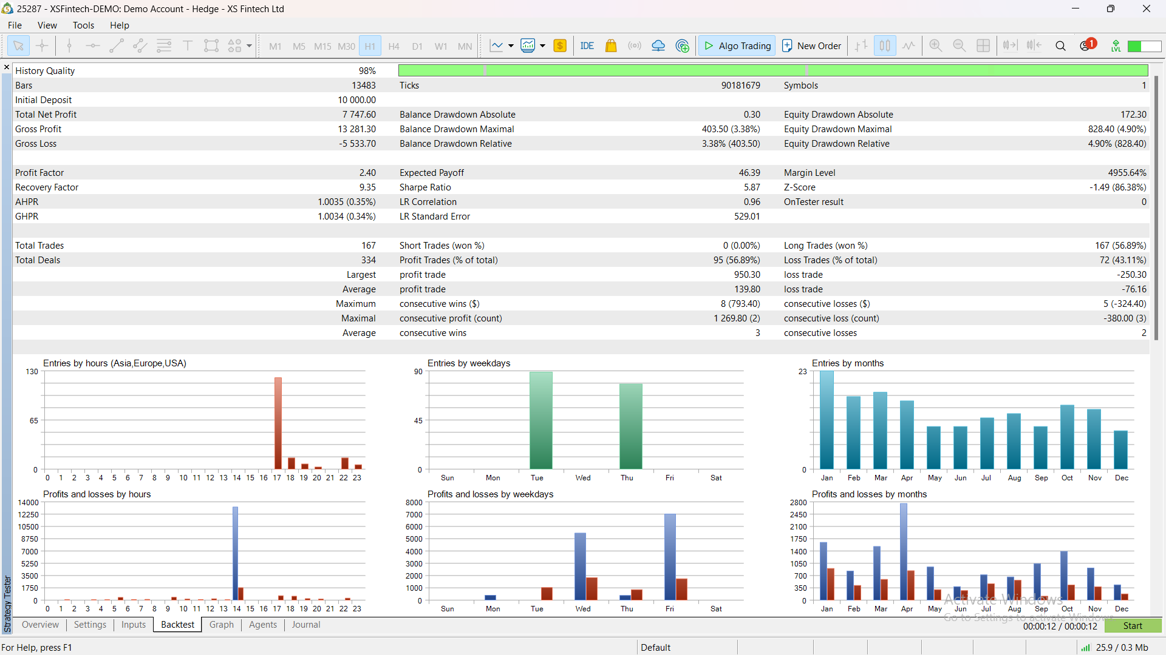Click the Total Net Profit value 7 747.60
This screenshot has height=655, width=1166.
coord(359,115)
